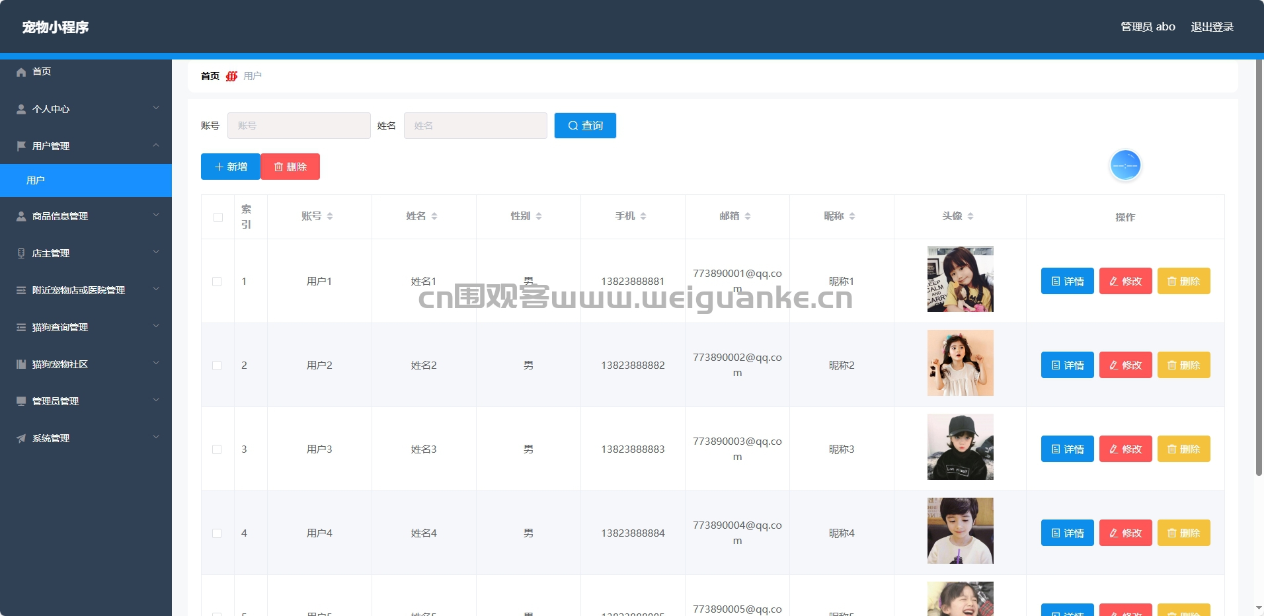The height and width of the screenshot is (616, 1264).
Task: Expand 系统管理 chevron
Action: coord(156,437)
